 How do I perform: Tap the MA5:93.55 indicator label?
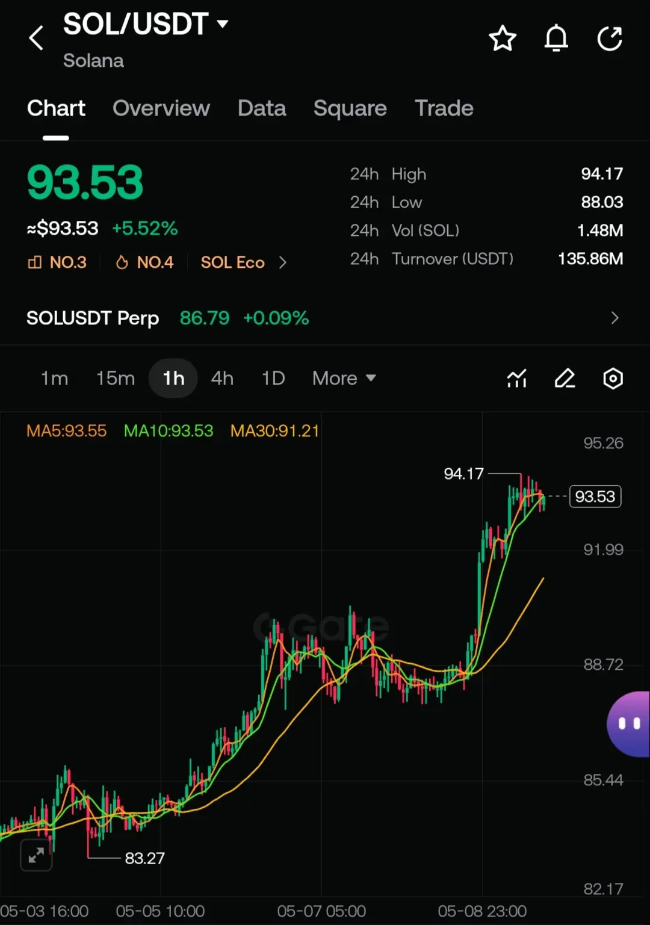66,431
